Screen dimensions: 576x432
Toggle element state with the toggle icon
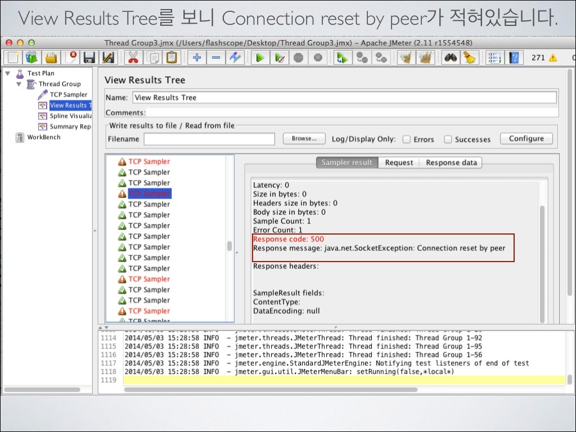[x=235, y=58]
